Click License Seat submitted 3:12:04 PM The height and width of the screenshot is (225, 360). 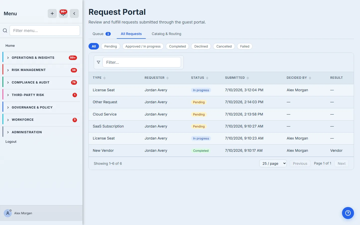point(104,90)
